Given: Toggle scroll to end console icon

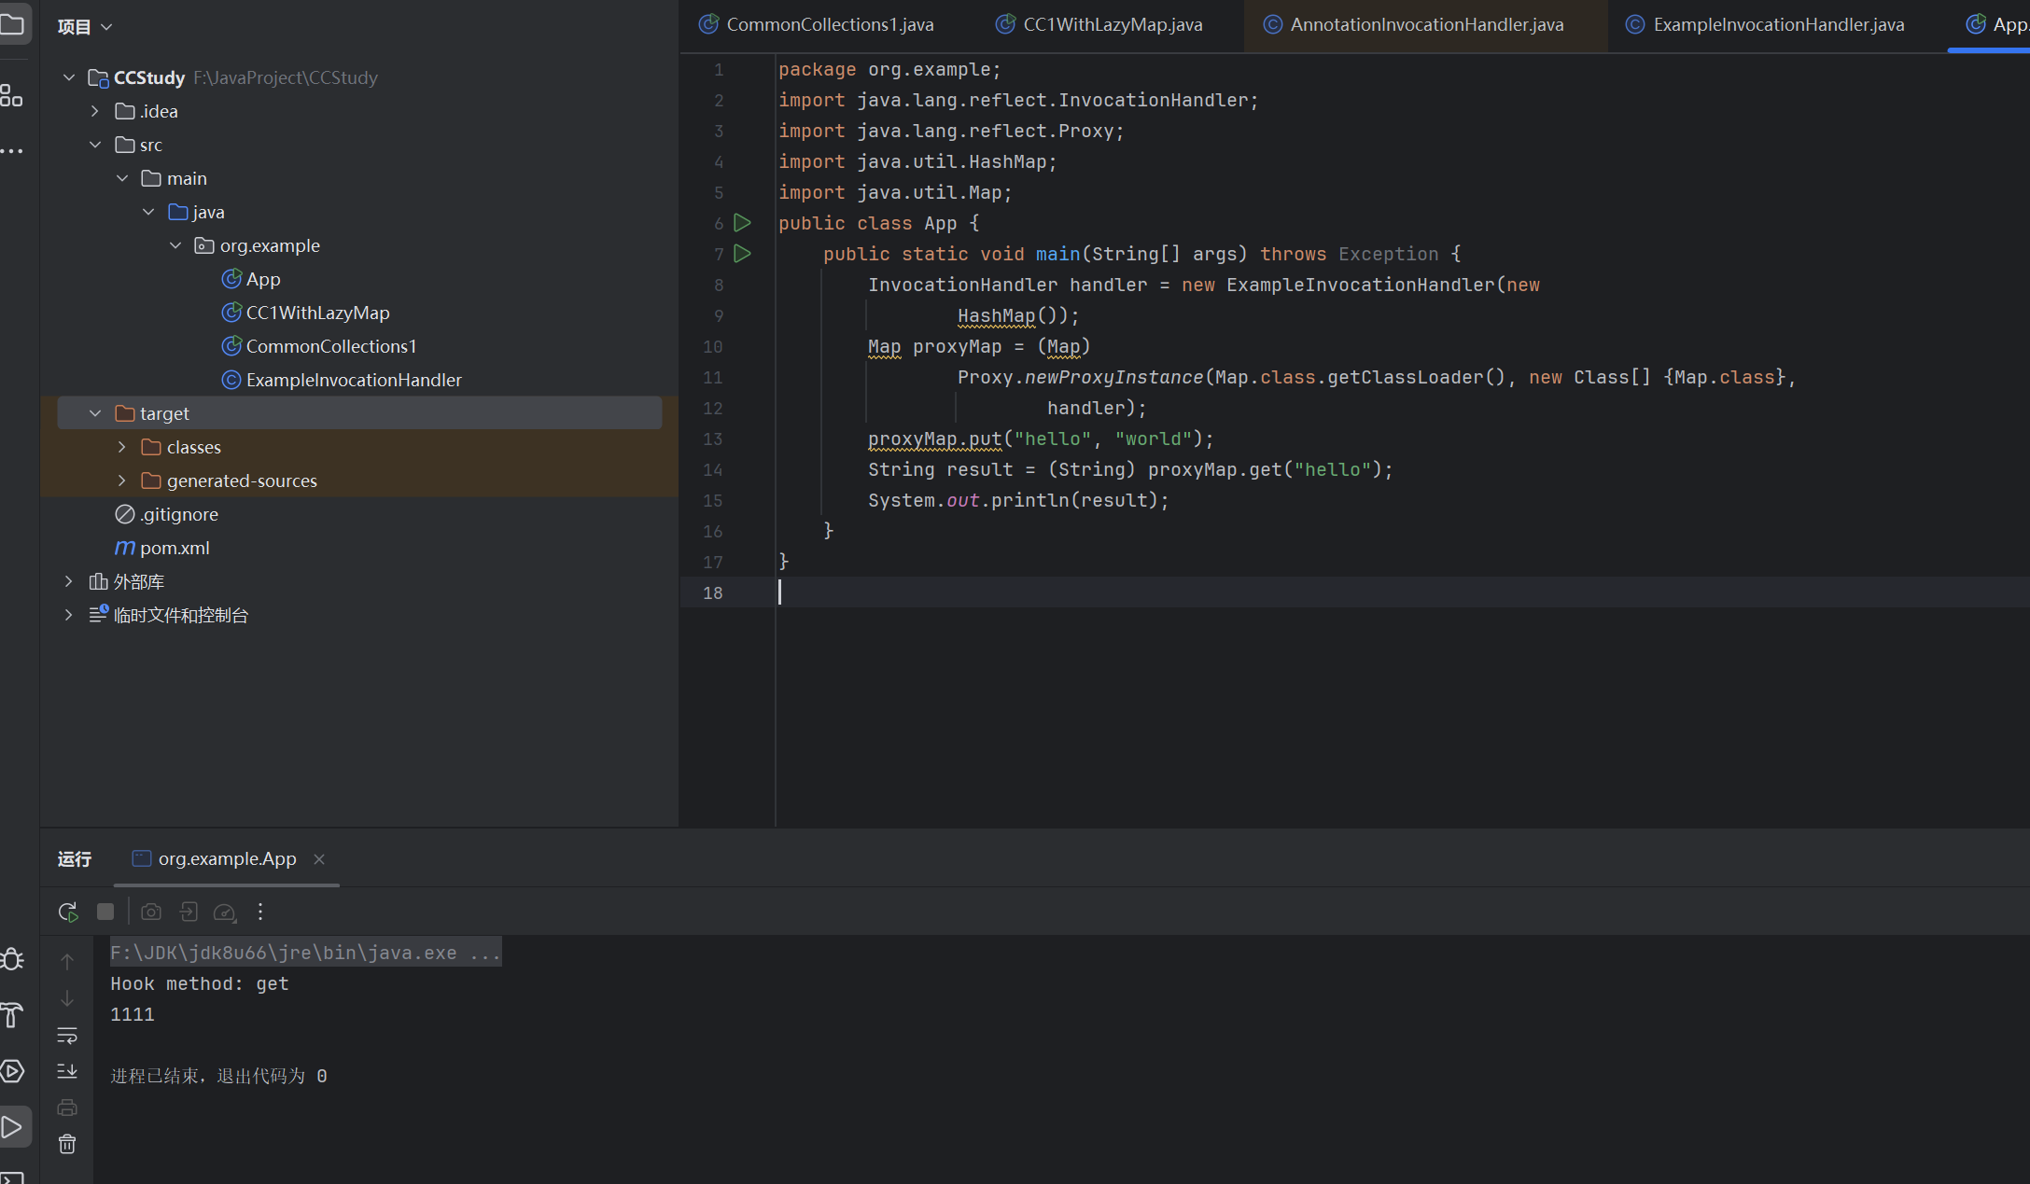Looking at the screenshot, I should point(67,1071).
